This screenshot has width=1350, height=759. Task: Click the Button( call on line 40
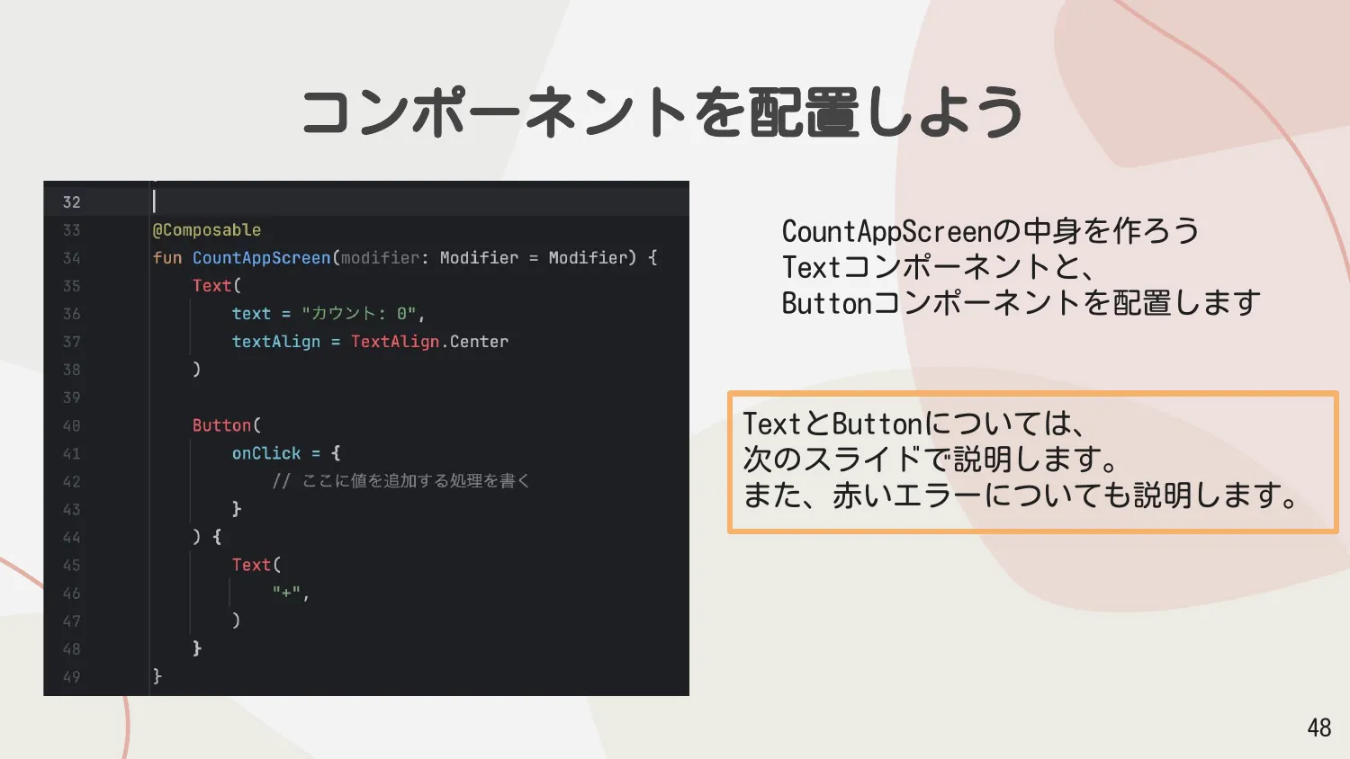[x=226, y=425]
